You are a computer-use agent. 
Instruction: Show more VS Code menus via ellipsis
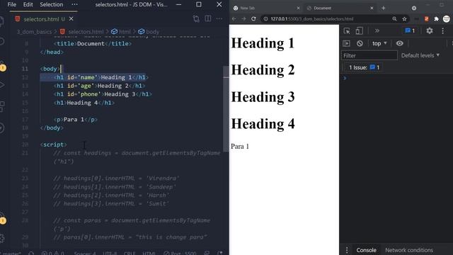pyautogui.click(x=74, y=5)
